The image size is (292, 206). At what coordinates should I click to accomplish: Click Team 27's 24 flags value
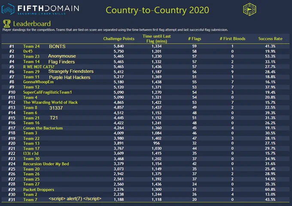click(195, 184)
